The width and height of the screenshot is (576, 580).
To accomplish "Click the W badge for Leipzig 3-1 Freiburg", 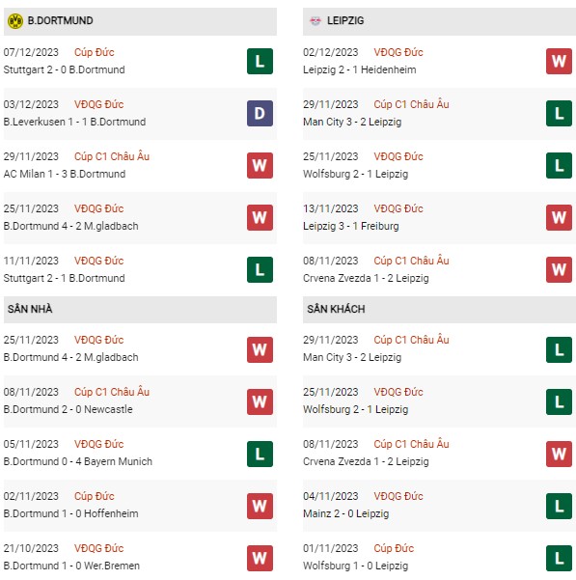I will 559,218.
